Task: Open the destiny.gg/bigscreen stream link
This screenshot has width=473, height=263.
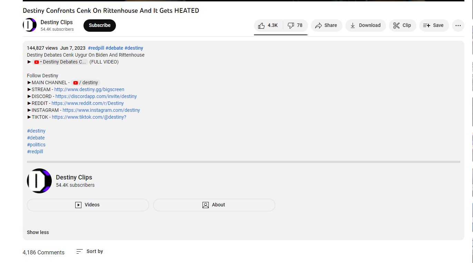Action: [89, 89]
